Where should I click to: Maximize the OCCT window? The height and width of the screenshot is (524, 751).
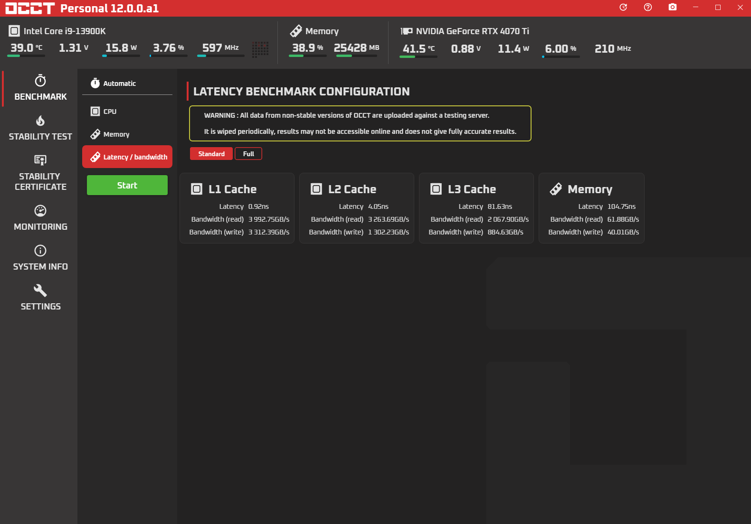click(718, 7)
